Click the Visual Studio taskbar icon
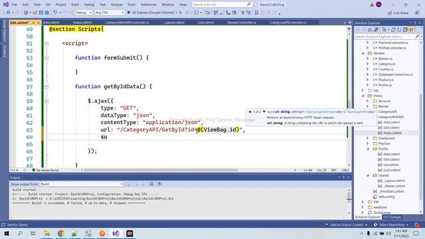This screenshot has width=425, height=239. point(116,233)
